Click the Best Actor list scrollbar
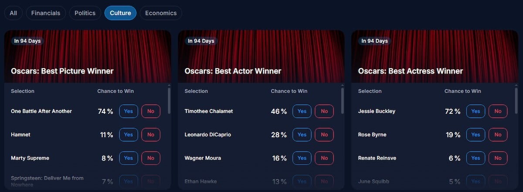Screen dimensions: 523x192 [343, 101]
